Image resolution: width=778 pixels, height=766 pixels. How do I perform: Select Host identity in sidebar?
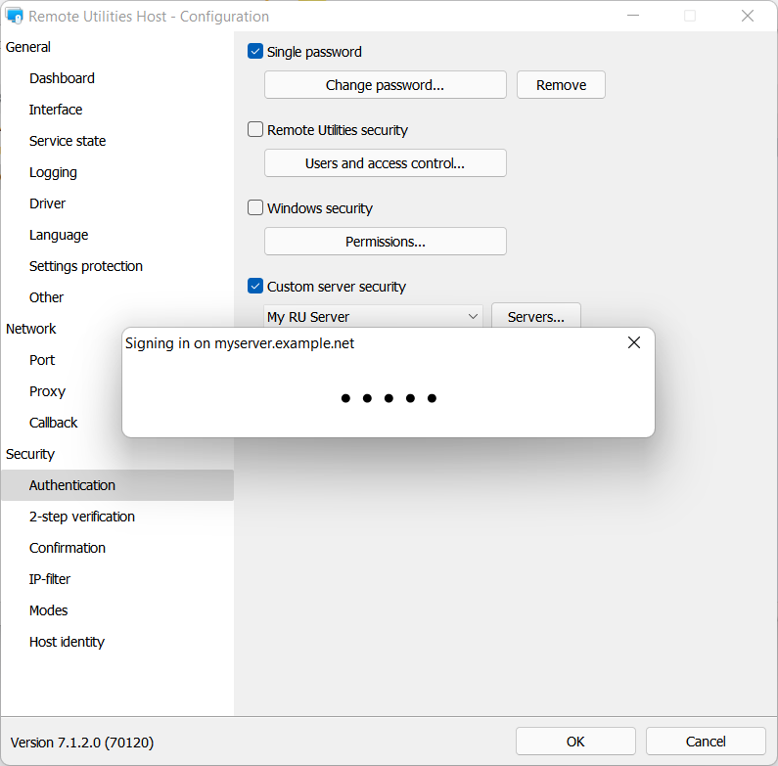[x=67, y=642]
